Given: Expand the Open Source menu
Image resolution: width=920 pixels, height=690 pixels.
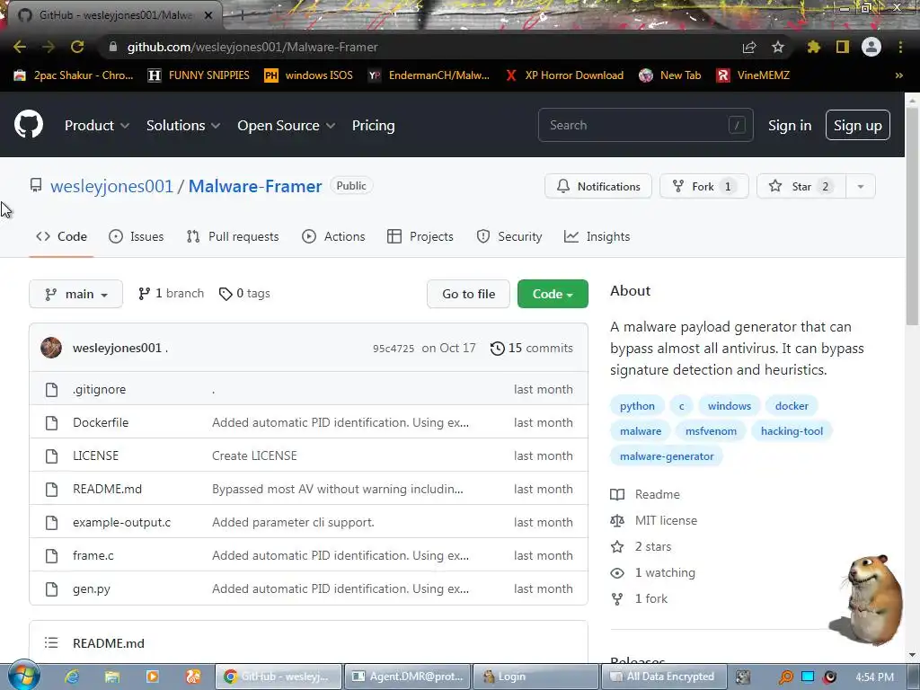Looking at the screenshot, I should click(x=287, y=126).
